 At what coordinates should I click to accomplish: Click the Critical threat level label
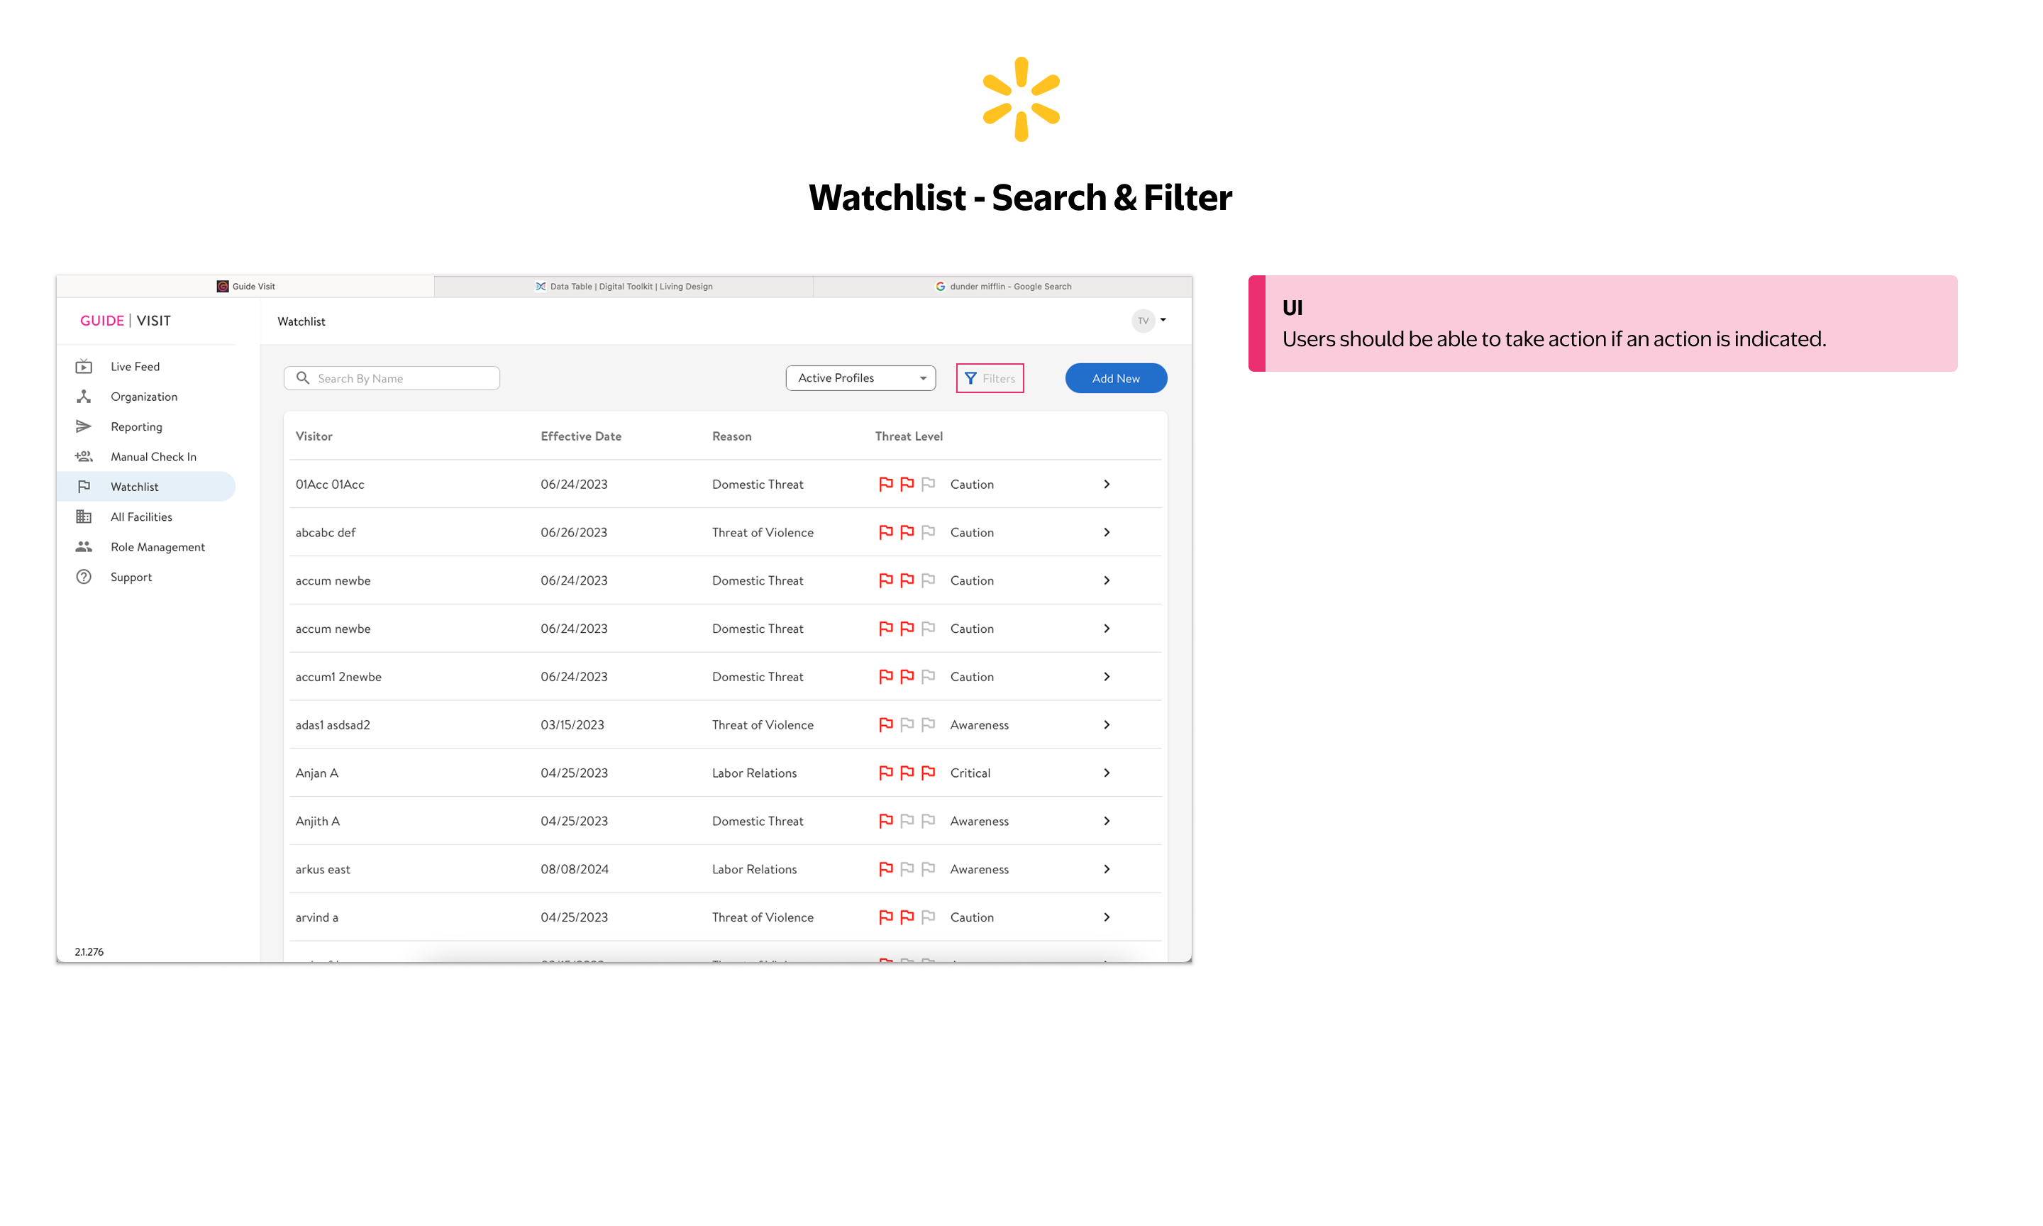(x=970, y=773)
